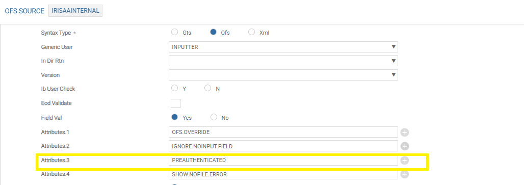Expand the In Dir Rtn dropdown
This screenshot has width=524, height=185.
click(283, 61)
